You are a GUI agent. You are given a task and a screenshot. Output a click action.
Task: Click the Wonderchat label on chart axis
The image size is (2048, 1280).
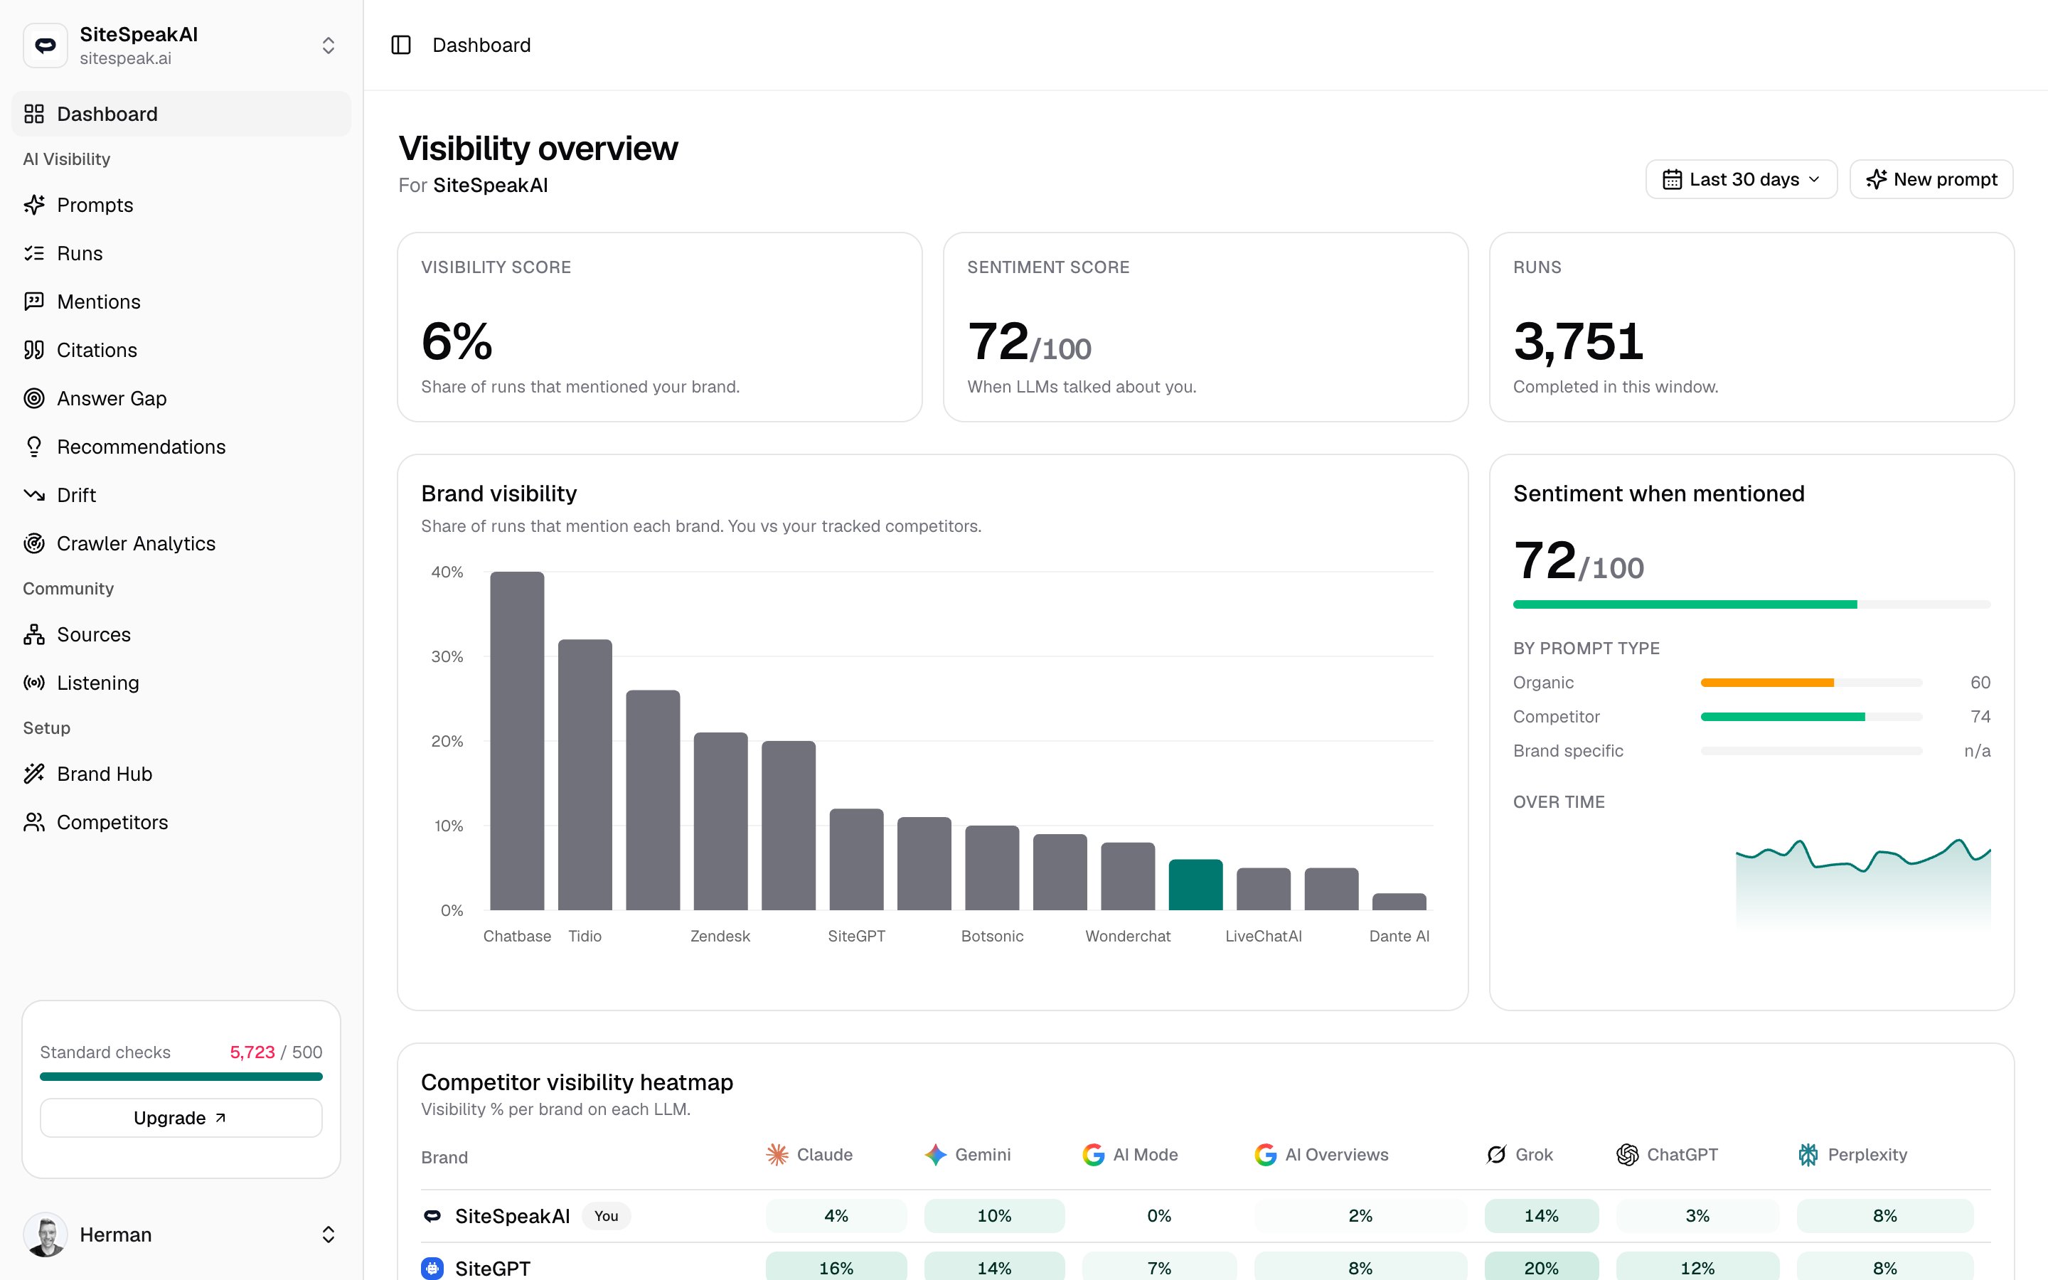pos(1128,935)
